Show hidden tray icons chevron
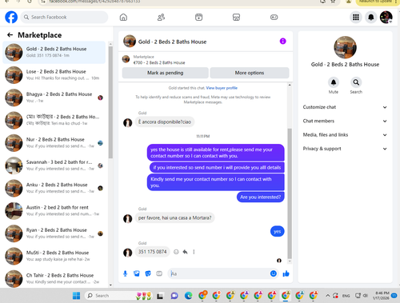The height and width of the screenshot is (303, 400). pos(328,295)
